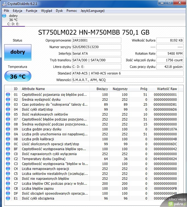This screenshot has height=207, width=187.
Task: Click the blue orb for attribute E1
Action: click(8, 198)
